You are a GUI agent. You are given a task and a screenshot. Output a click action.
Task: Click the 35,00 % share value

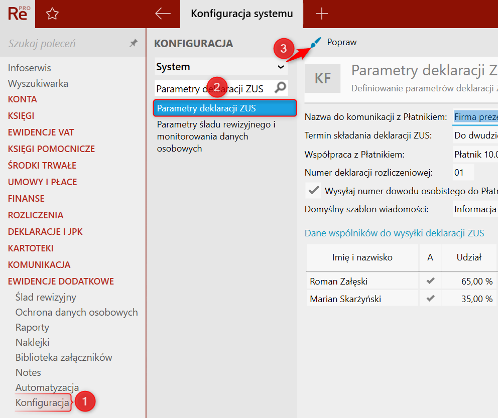click(477, 299)
